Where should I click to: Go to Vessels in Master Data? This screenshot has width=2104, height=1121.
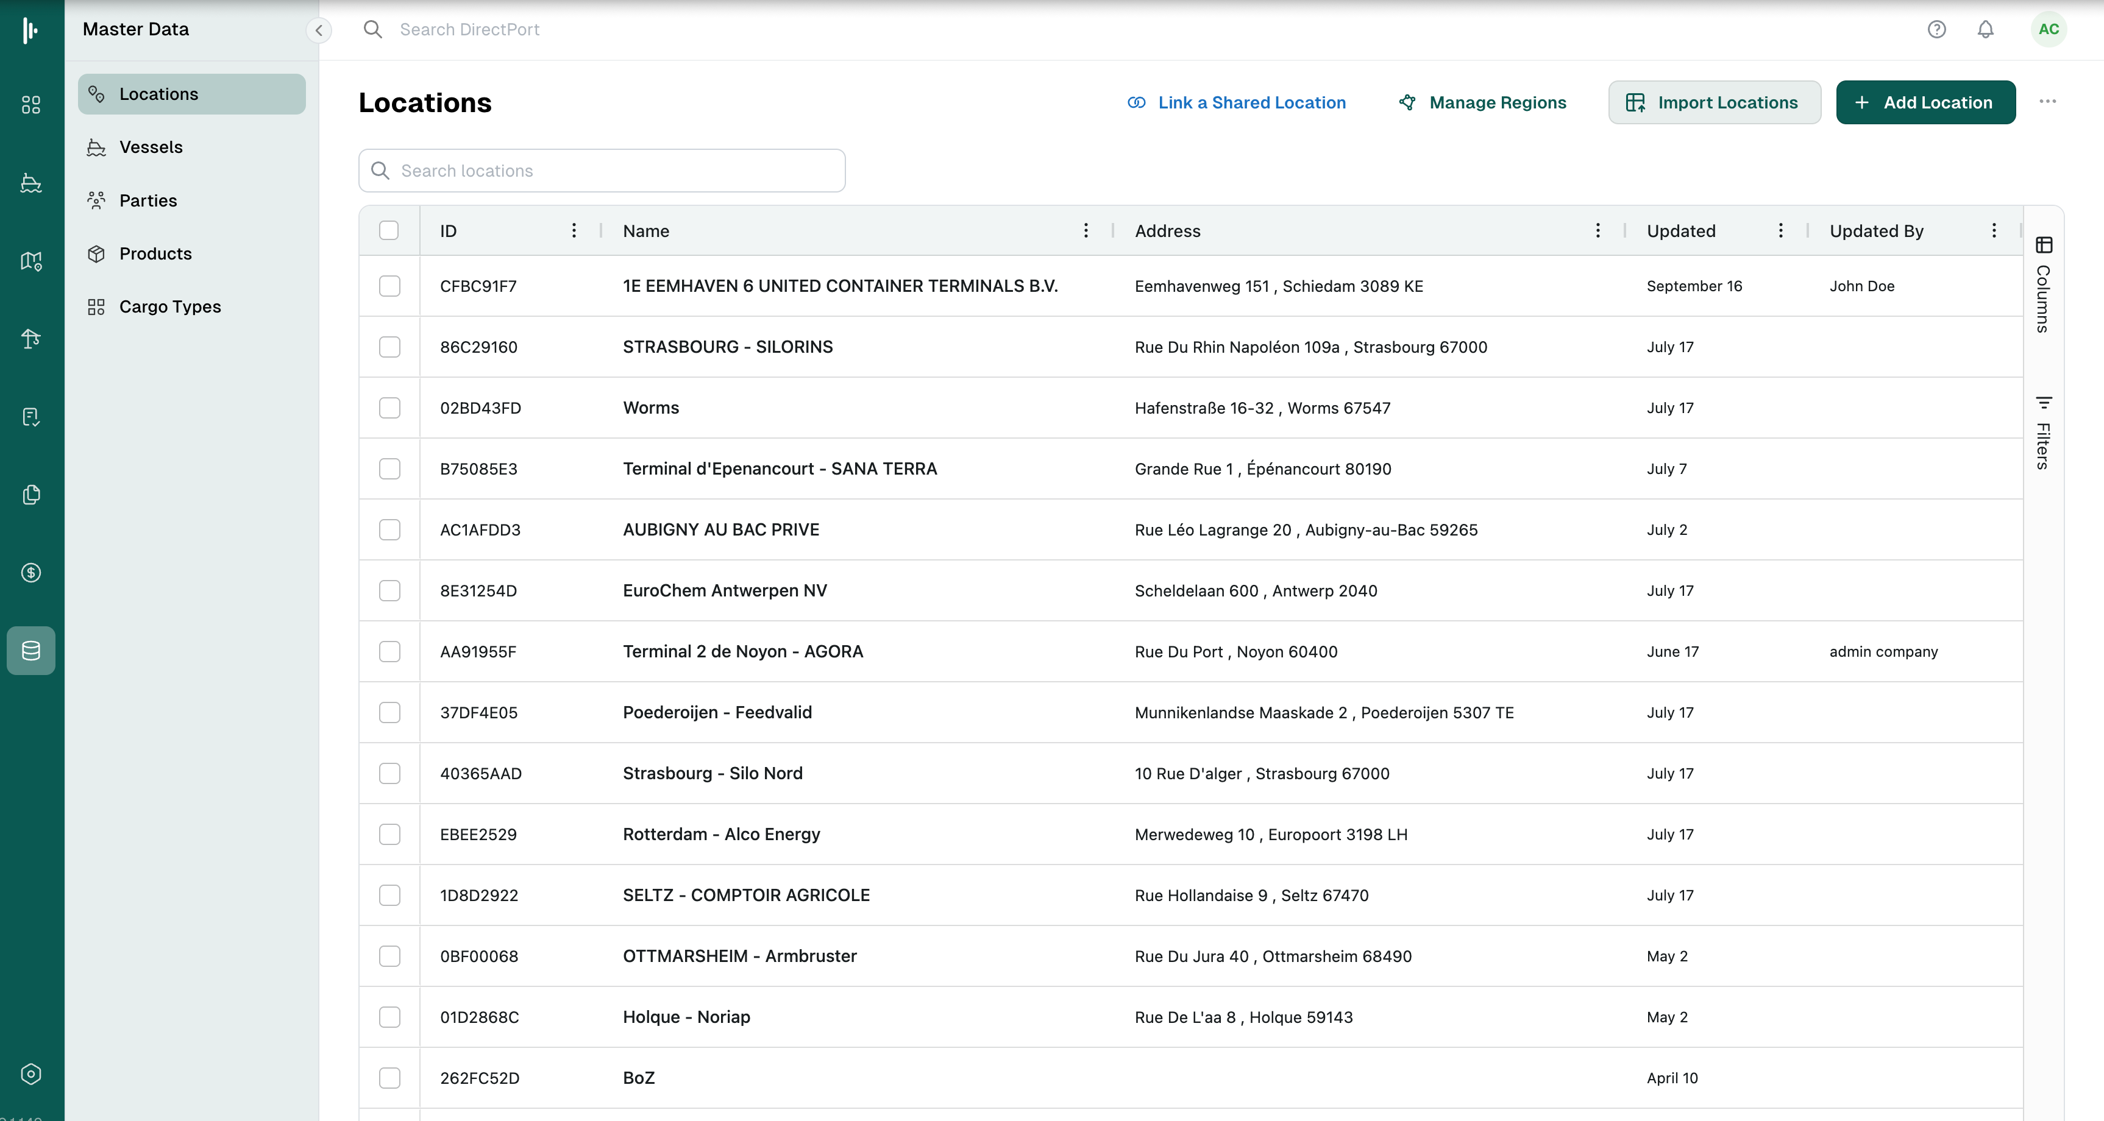coord(151,147)
